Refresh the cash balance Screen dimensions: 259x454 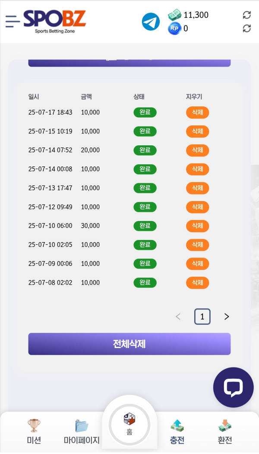(247, 15)
